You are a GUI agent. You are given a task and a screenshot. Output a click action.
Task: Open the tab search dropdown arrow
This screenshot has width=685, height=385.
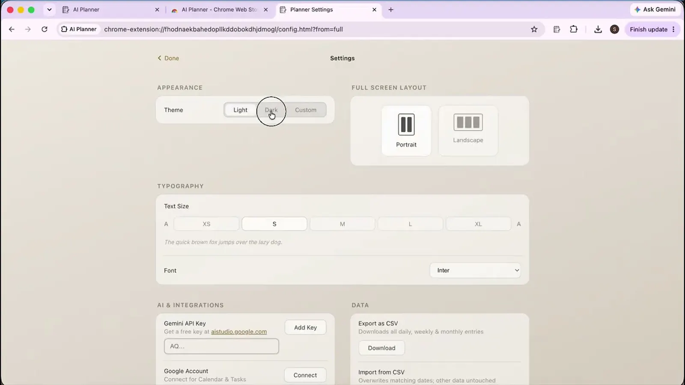(49, 9)
